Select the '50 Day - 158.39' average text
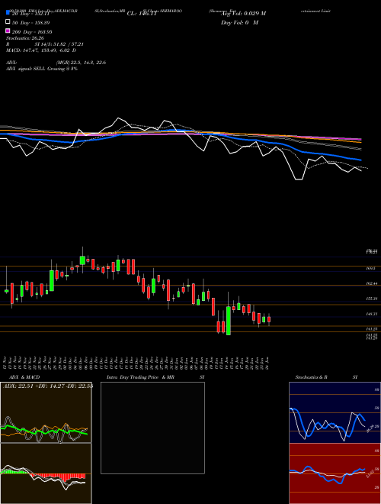Image resolution: width=381 pixels, height=504 pixels. tap(30, 23)
